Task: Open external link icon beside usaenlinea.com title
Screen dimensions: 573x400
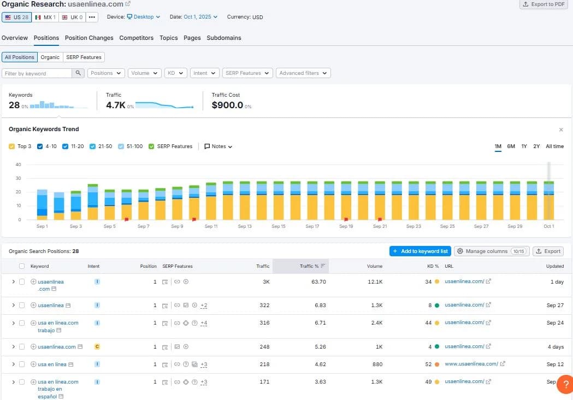Action: click(x=128, y=4)
